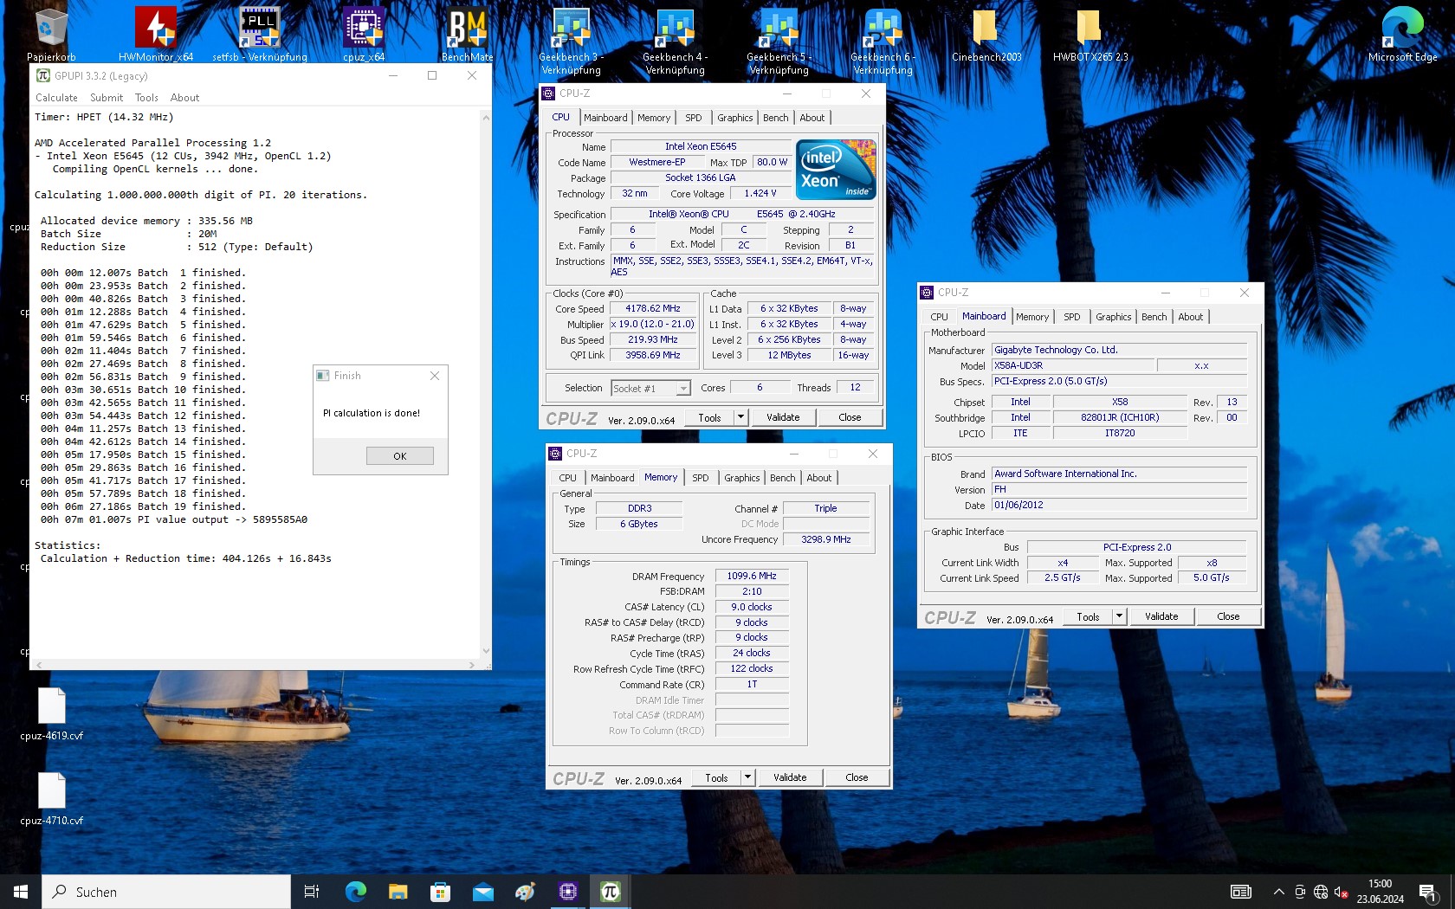This screenshot has width=1455, height=909.
Task: Launch Geekbench 5 shortcut
Action: point(779,41)
